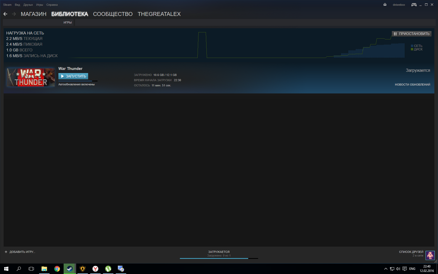Screen dimensions: 438x274
Task: Go forward with the right arrow
Action: [14, 14]
